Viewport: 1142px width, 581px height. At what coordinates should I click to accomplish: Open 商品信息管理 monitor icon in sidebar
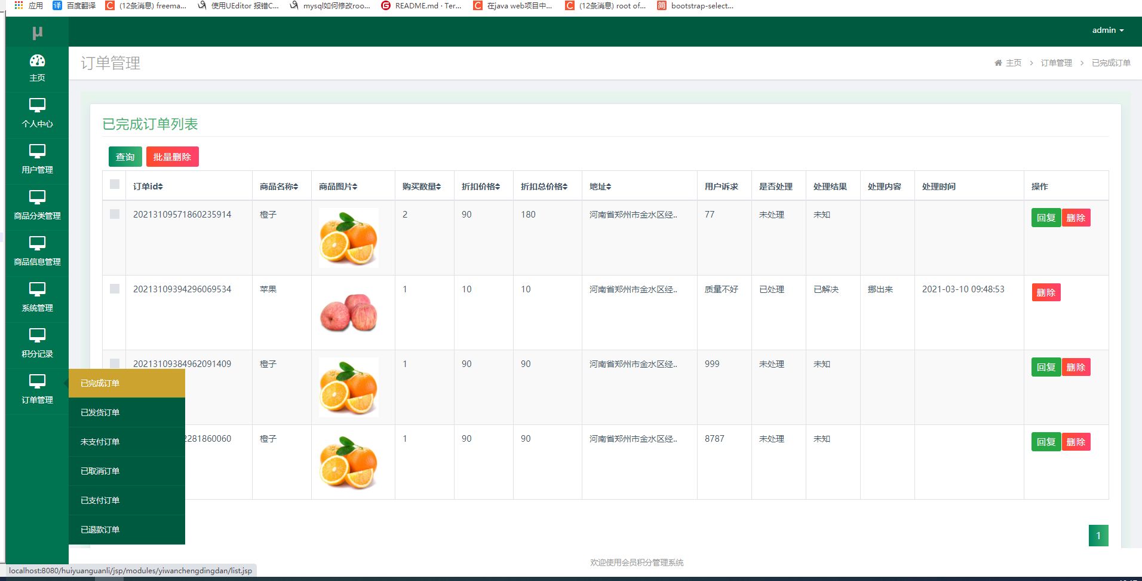[x=37, y=244]
